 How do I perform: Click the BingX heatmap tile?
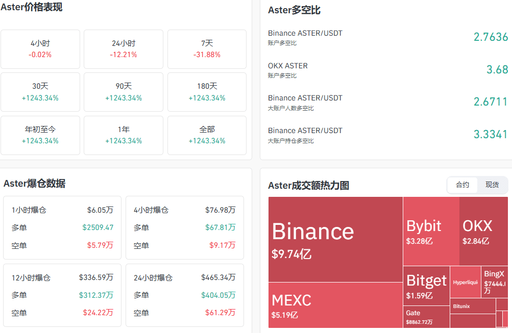(x=494, y=281)
